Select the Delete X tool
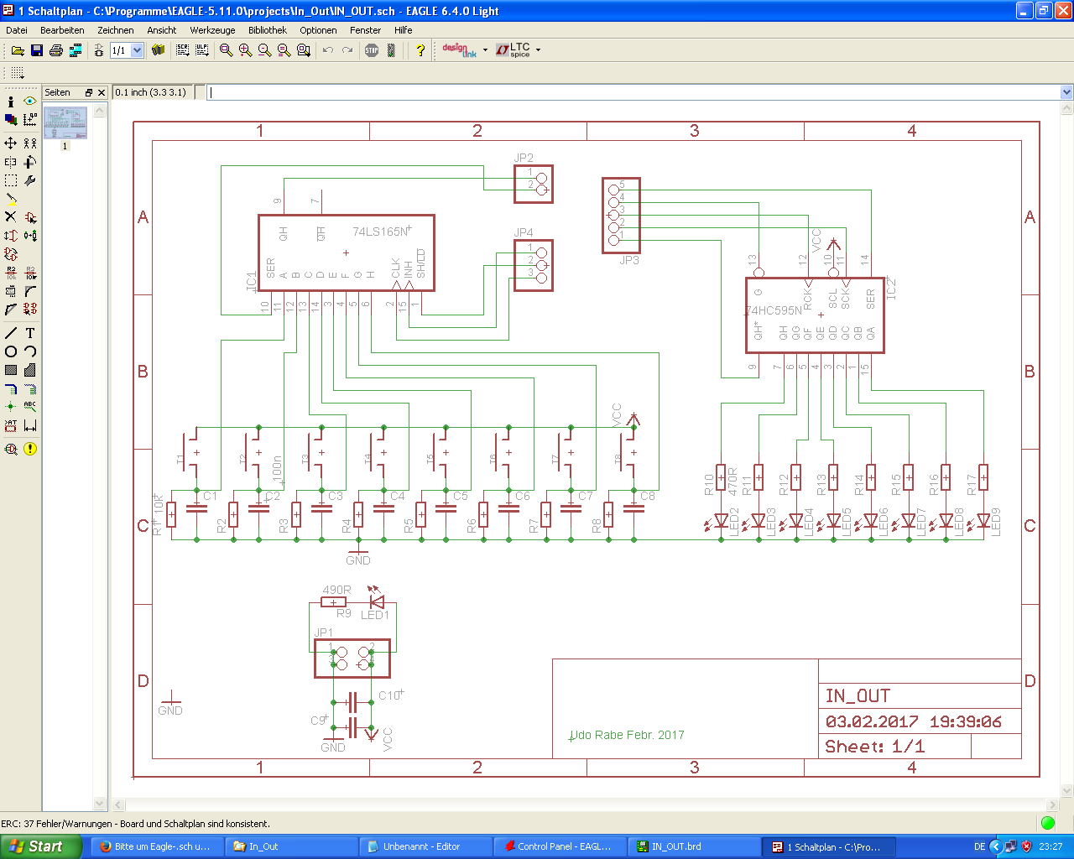The height and width of the screenshot is (859, 1074). click(x=11, y=217)
